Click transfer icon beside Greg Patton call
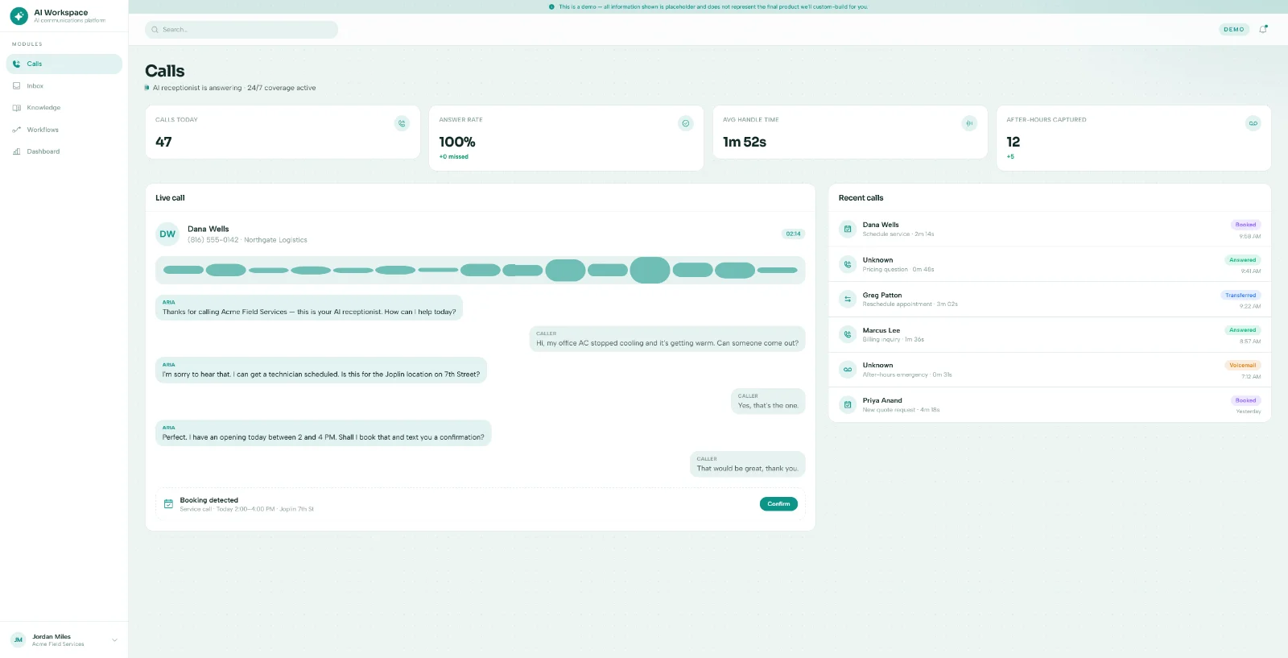This screenshot has height=658, width=1288. coord(848,299)
